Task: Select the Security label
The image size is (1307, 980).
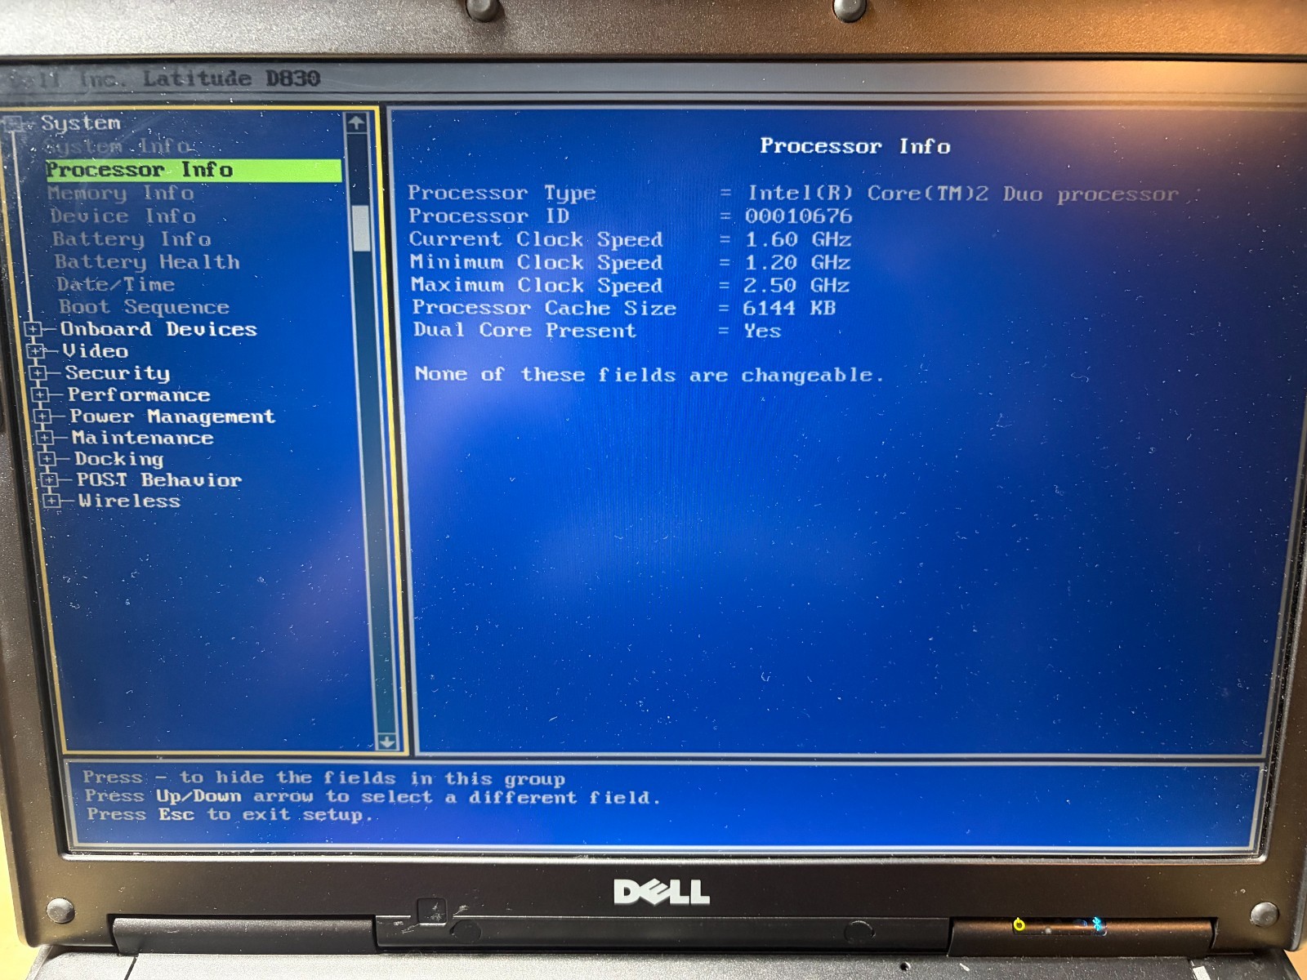Action: [118, 373]
